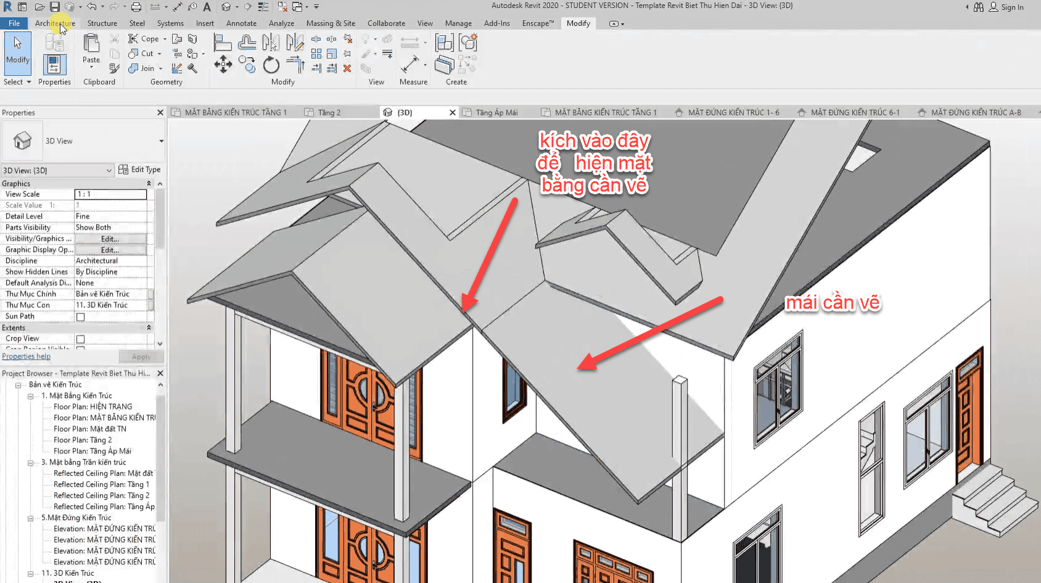The width and height of the screenshot is (1041, 583).
Task: Click the Text tool letter A icon
Action: click(x=207, y=7)
